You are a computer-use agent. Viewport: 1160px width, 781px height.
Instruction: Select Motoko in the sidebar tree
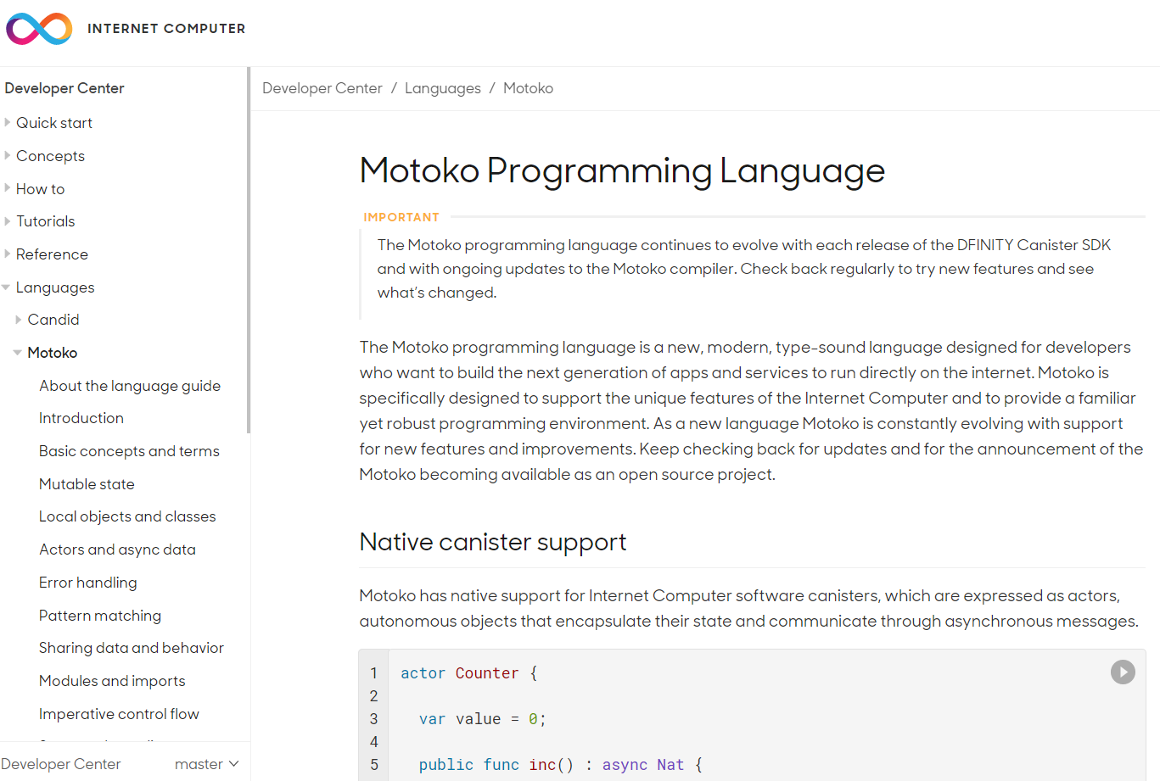coord(52,353)
